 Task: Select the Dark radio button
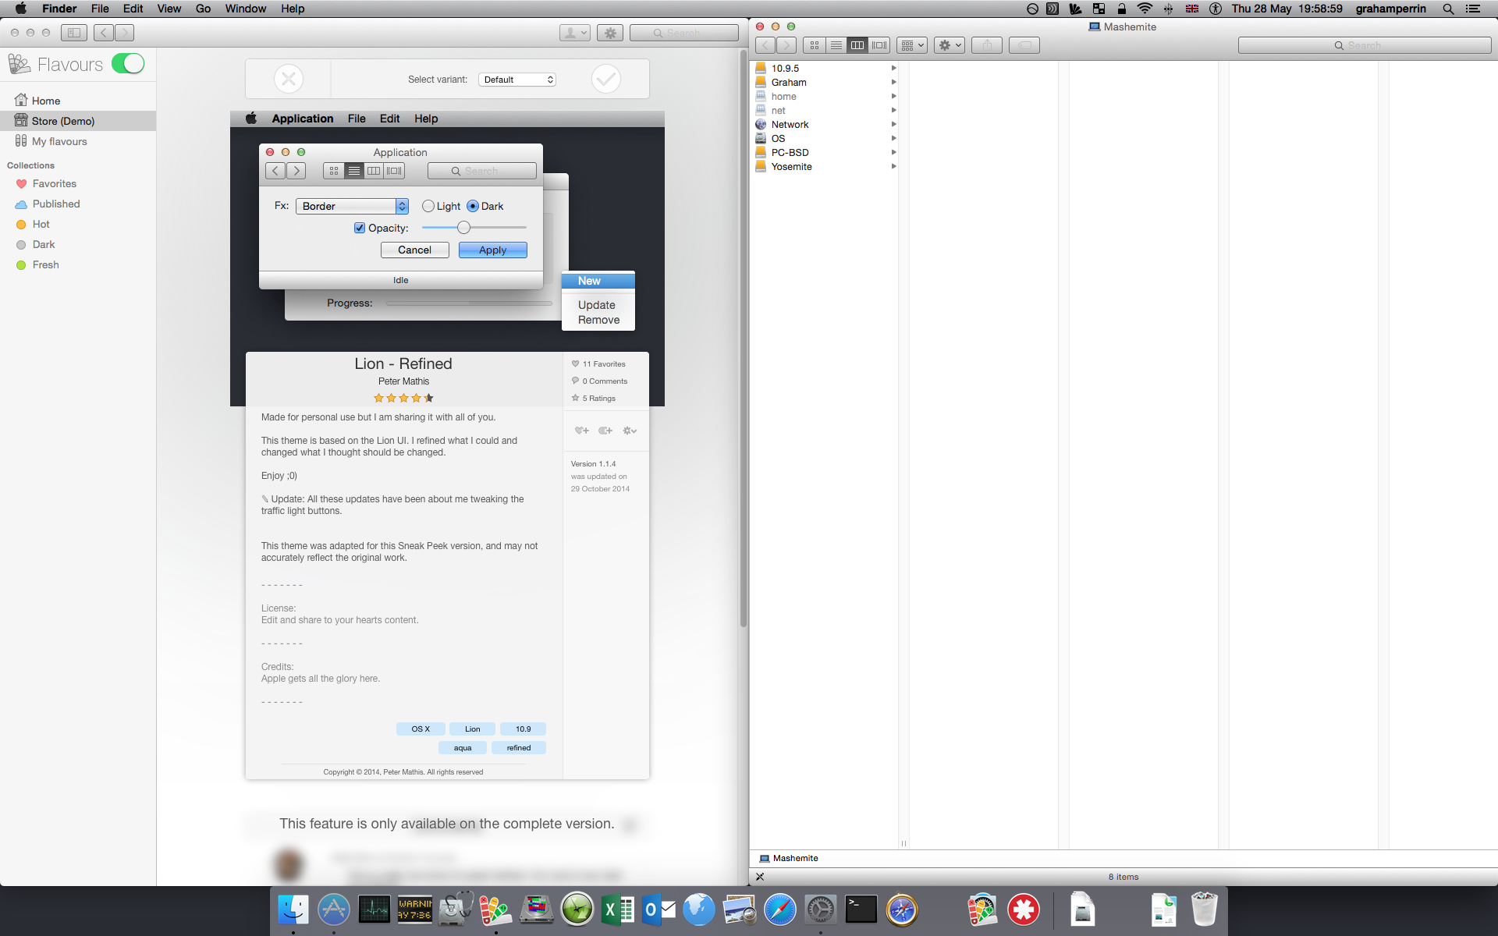[x=473, y=206]
